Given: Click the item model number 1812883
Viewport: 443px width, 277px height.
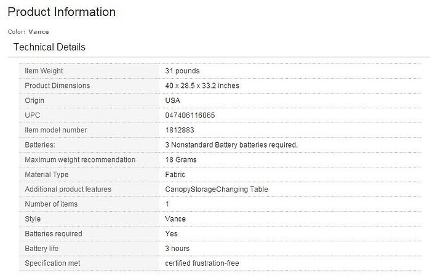Looking at the screenshot, I should pyautogui.click(x=180, y=130).
